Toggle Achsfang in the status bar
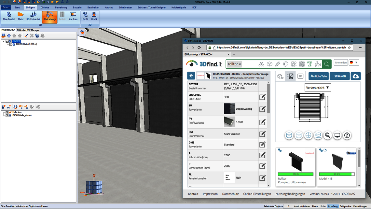Image resolution: width=371 pixels, height=209 pixels. [x=332, y=206]
